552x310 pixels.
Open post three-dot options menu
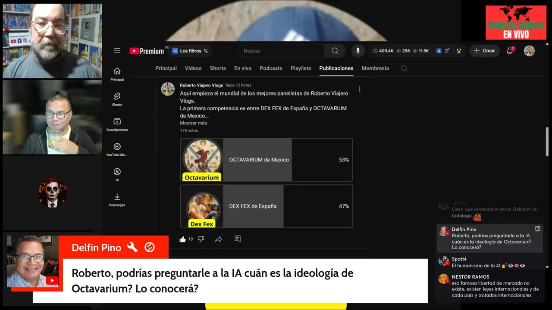coord(360,89)
